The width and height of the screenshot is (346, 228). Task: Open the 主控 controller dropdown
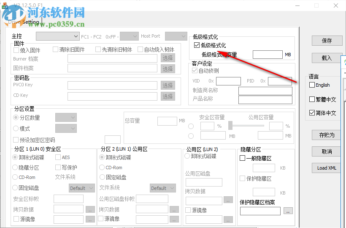[x=57, y=36]
